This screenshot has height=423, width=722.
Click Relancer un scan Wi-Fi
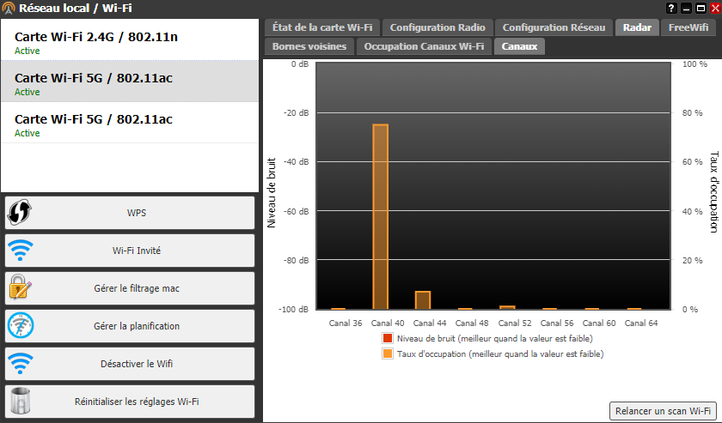tap(663, 411)
